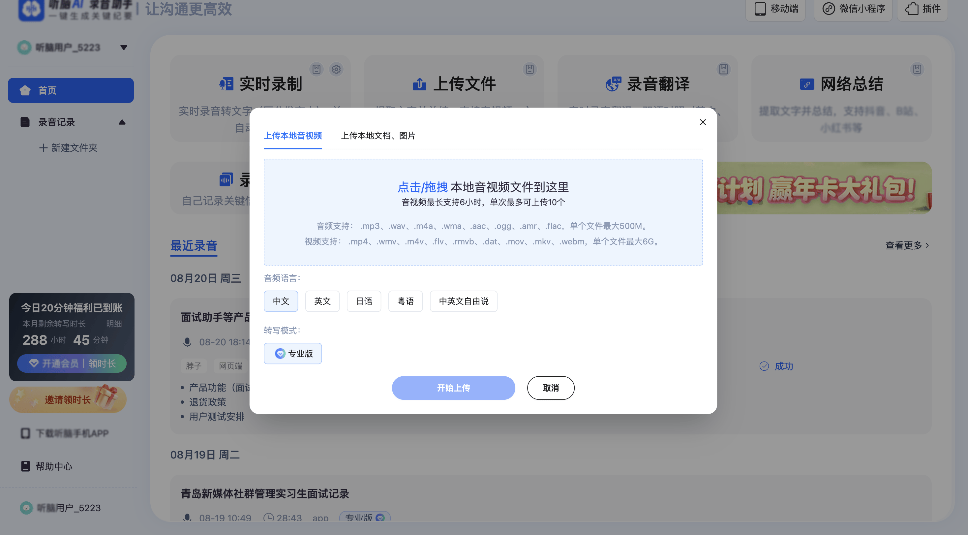Switch to 上传本地音视频 tab
The width and height of the screenshot is (968, 535).
click(293, 136)
